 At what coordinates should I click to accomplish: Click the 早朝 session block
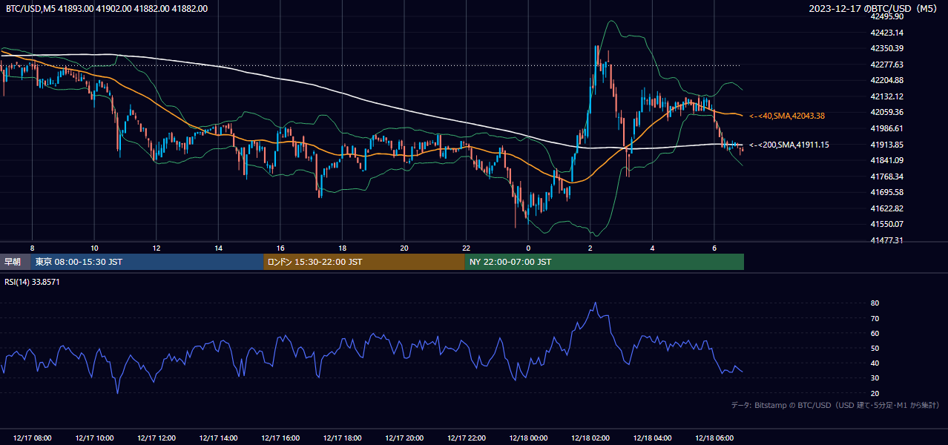coord(16,262)
